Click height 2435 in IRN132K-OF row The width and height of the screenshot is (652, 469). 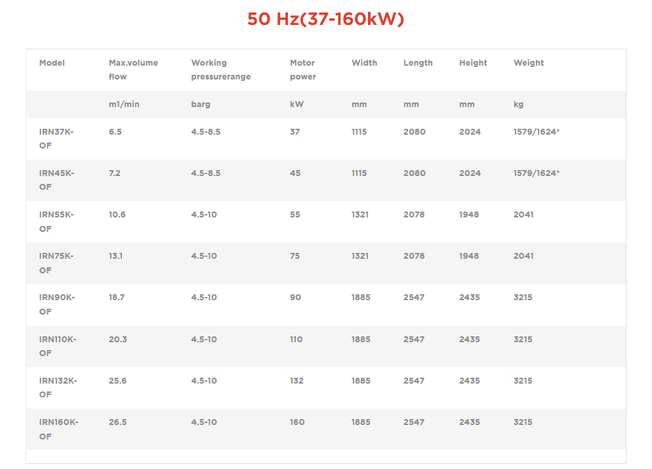(x=470, y=381)
